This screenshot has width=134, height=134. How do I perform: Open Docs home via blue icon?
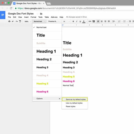(3, 15)
